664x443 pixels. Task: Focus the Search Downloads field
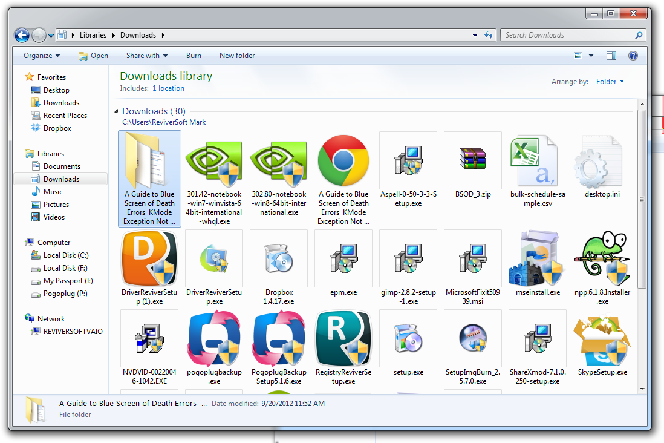pyautogui.click(x=573, y=35)
